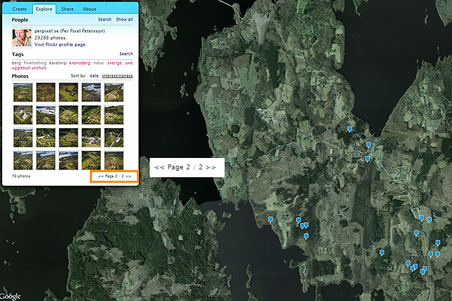Open third thumbnail in bottom photo row

pos(68,160)
